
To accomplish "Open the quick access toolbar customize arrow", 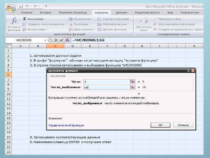I will pyautogui.click(x=46, y=6).
